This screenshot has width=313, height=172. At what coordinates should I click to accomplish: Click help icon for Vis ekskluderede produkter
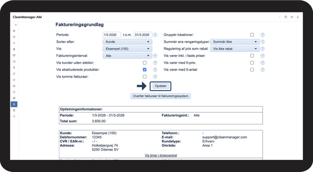[155, 70]
